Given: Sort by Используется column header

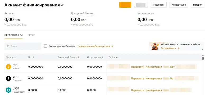Looking at the screenshot, I should click(95, 57).
